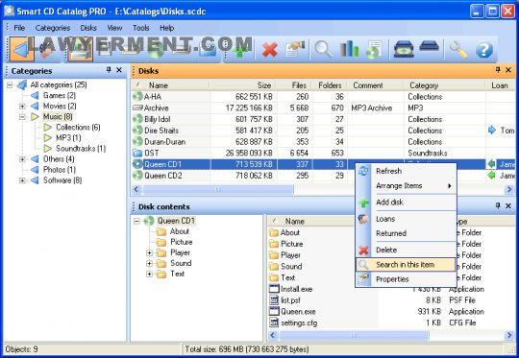Viewport: 519px width, 358px height.
Task: Toggle the Categories panel toolbar button
Action: (21, 50)
